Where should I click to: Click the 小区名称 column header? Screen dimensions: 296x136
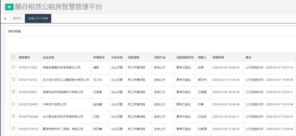point(117,58)
